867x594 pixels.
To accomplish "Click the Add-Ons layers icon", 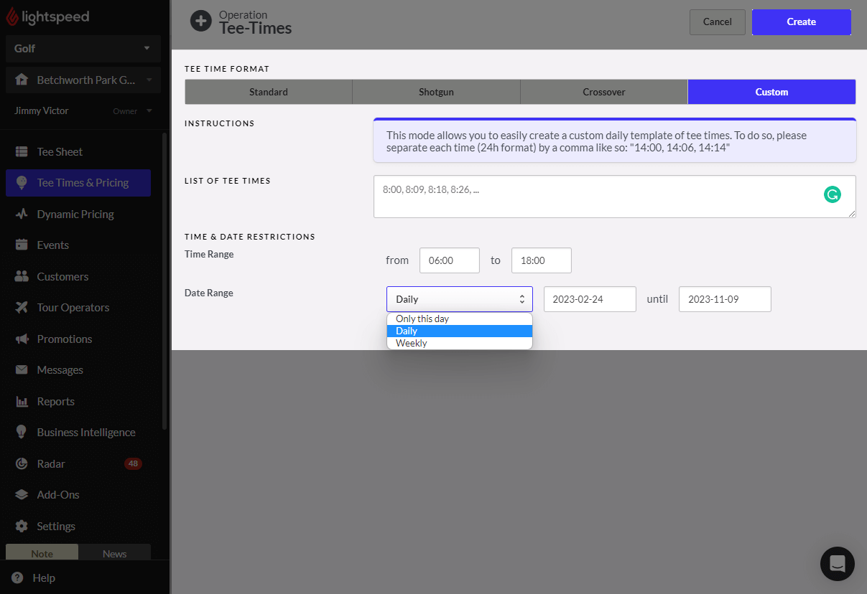I will (x=22, y=494).
